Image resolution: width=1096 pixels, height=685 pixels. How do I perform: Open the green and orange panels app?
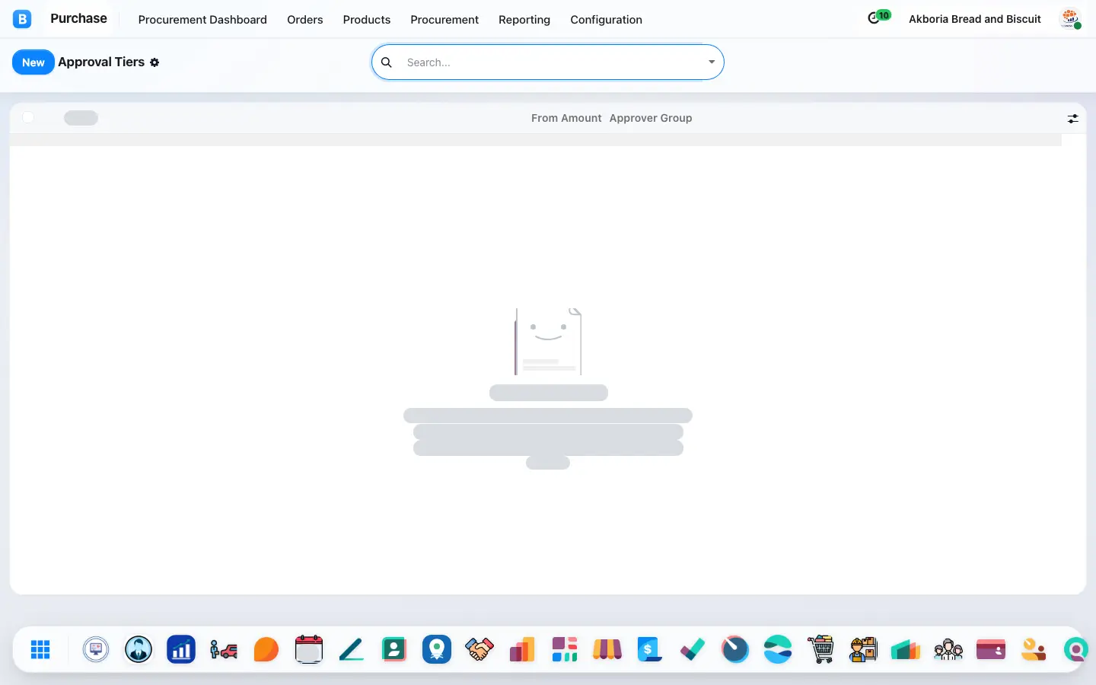point(906,649)
